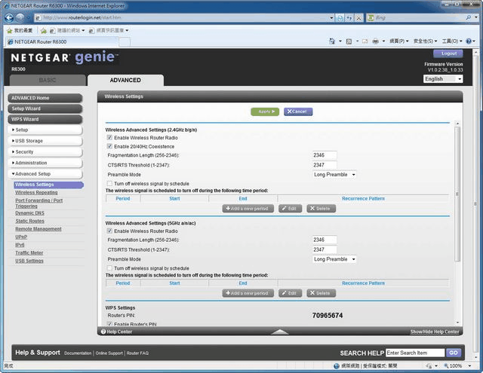Screen dimensions: 483x373
Task: Click the refresh icon in address bar
Action: (349, 18)
